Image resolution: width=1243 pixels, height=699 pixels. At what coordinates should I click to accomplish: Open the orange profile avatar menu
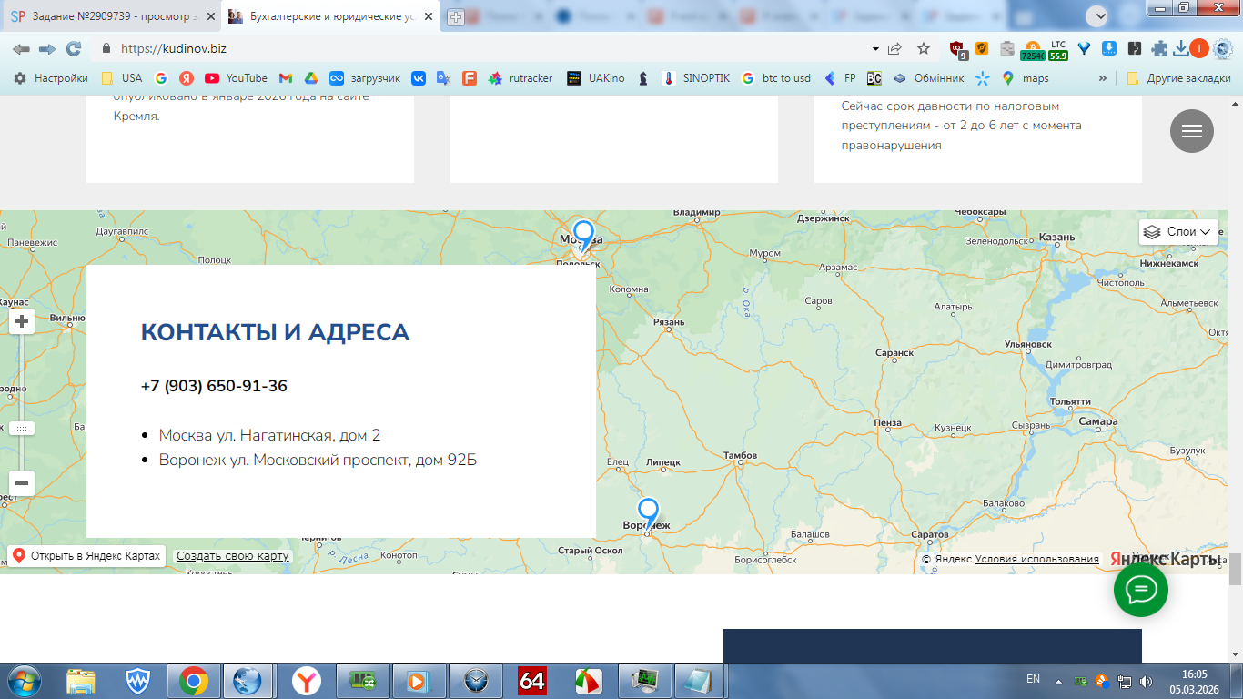click(1199, 48)
